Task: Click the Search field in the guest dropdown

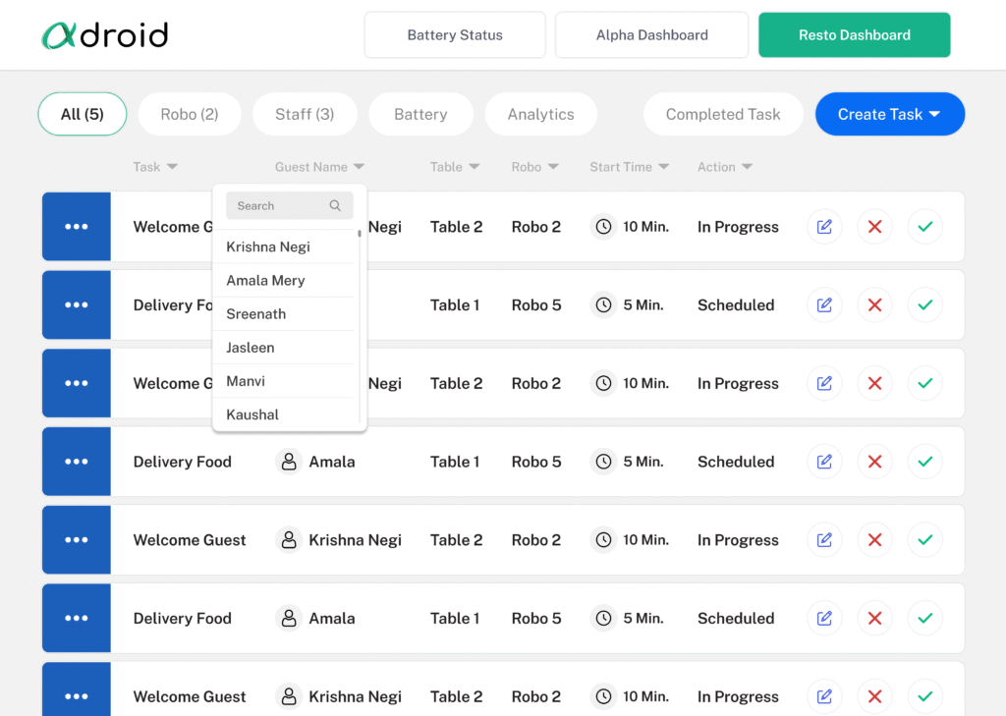Action: (x=277, y=206)
